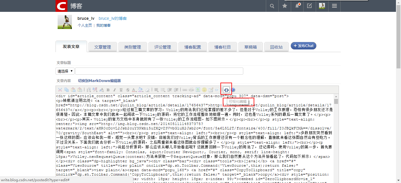Click the editor's vertical scrollbar thumb
Screen dimensions: 401x183
[x=336, y=102]
